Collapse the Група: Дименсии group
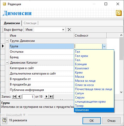 [x=7, y=41]
